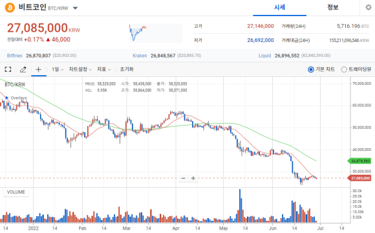
Task: Switch to the 정보 tab
Action: [333, 7]
